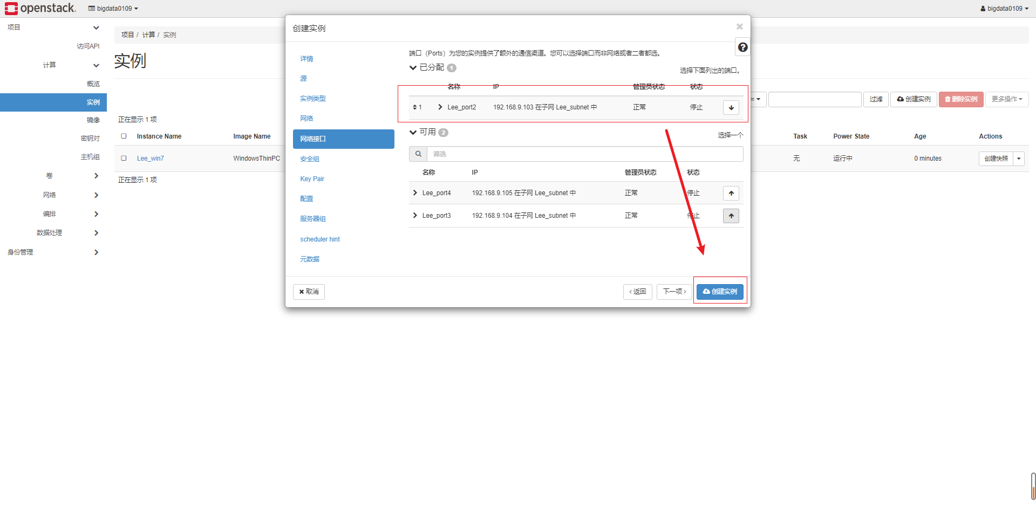Click the 创建快照 button
Viewport: 1036px width, 510px height.
point(996,158)
